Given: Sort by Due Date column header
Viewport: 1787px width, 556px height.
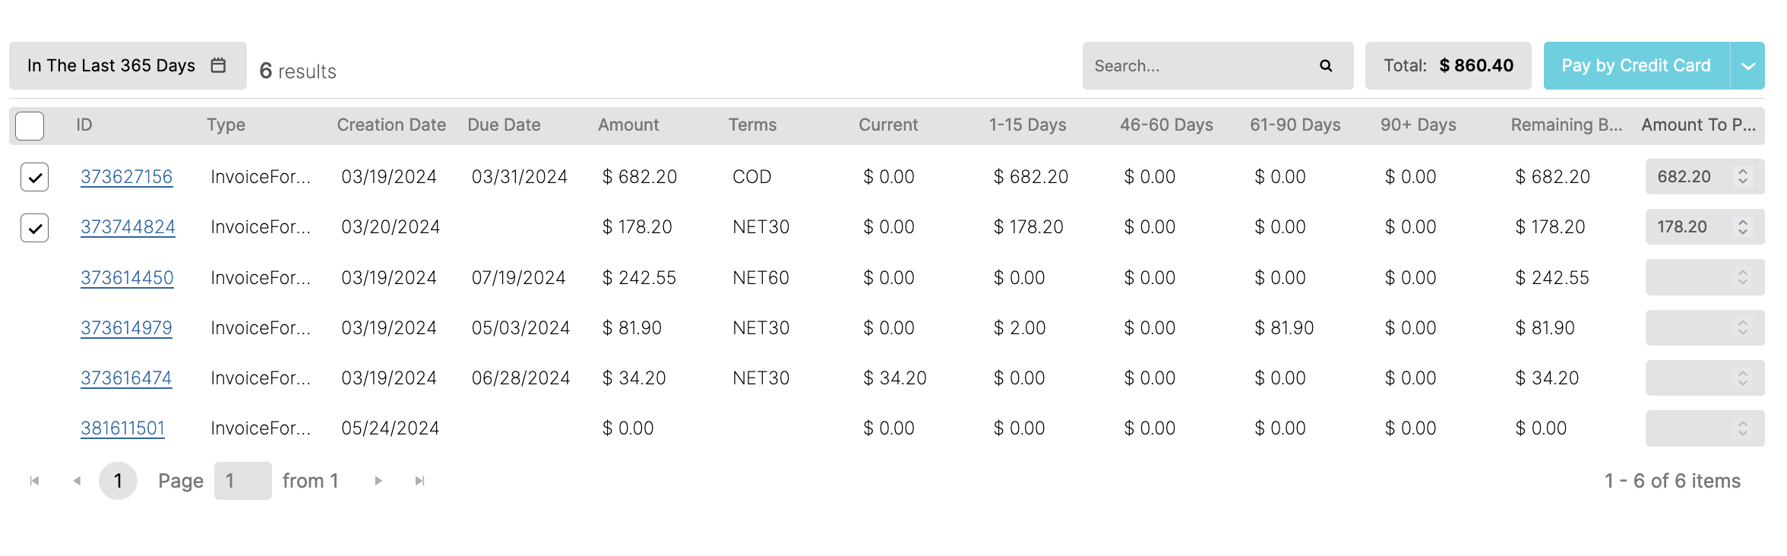Looking at the screenshot, I should (504, 125).
